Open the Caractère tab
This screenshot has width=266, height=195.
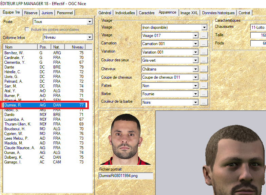(147, 13)
